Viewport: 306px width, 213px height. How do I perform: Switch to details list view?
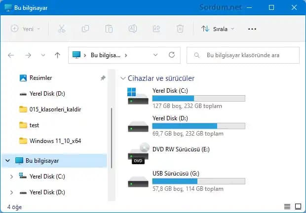[287, 206]
